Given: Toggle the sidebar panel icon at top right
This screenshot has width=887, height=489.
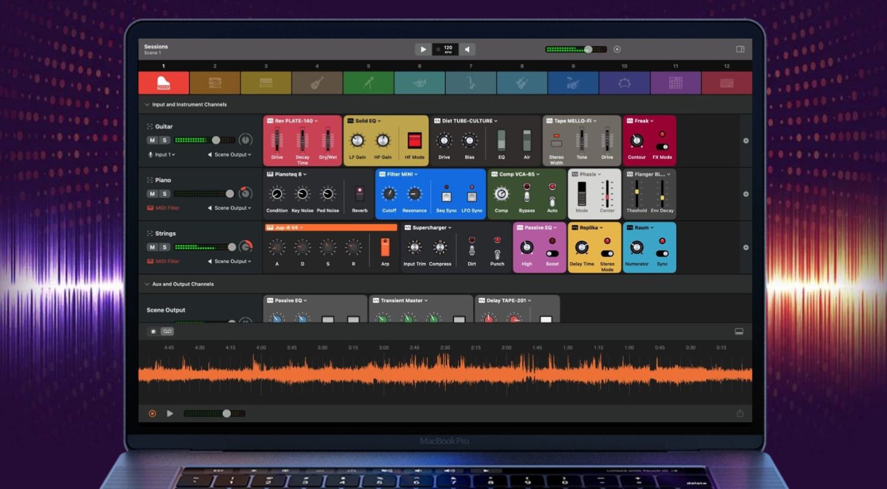Looking at the screenshot, I should coord(740,50).
